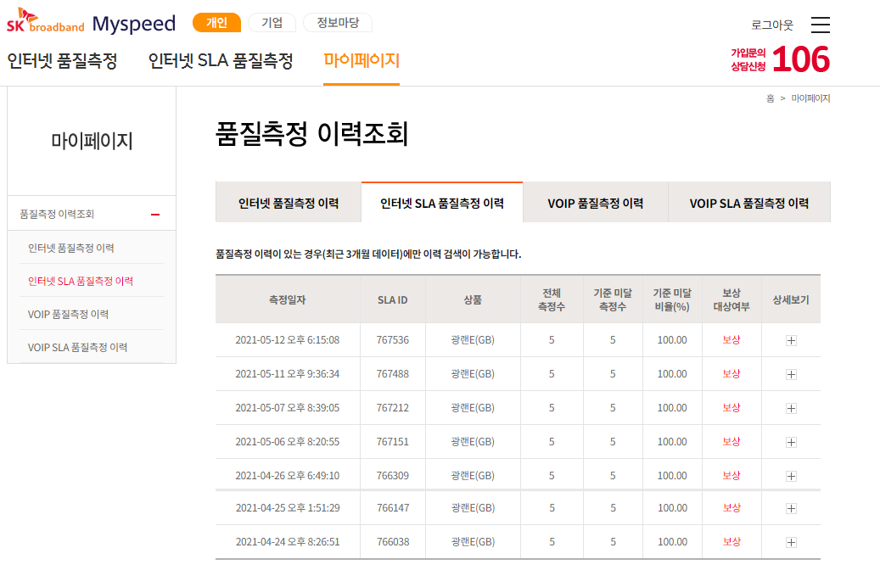The width and height of the screenshot is (880, 587).
Task: Open 인터넷 SLA 품질측정 top menu
Action: tap(221, 61)
